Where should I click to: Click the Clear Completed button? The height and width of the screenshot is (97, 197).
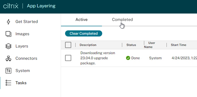tap(84, 33)
